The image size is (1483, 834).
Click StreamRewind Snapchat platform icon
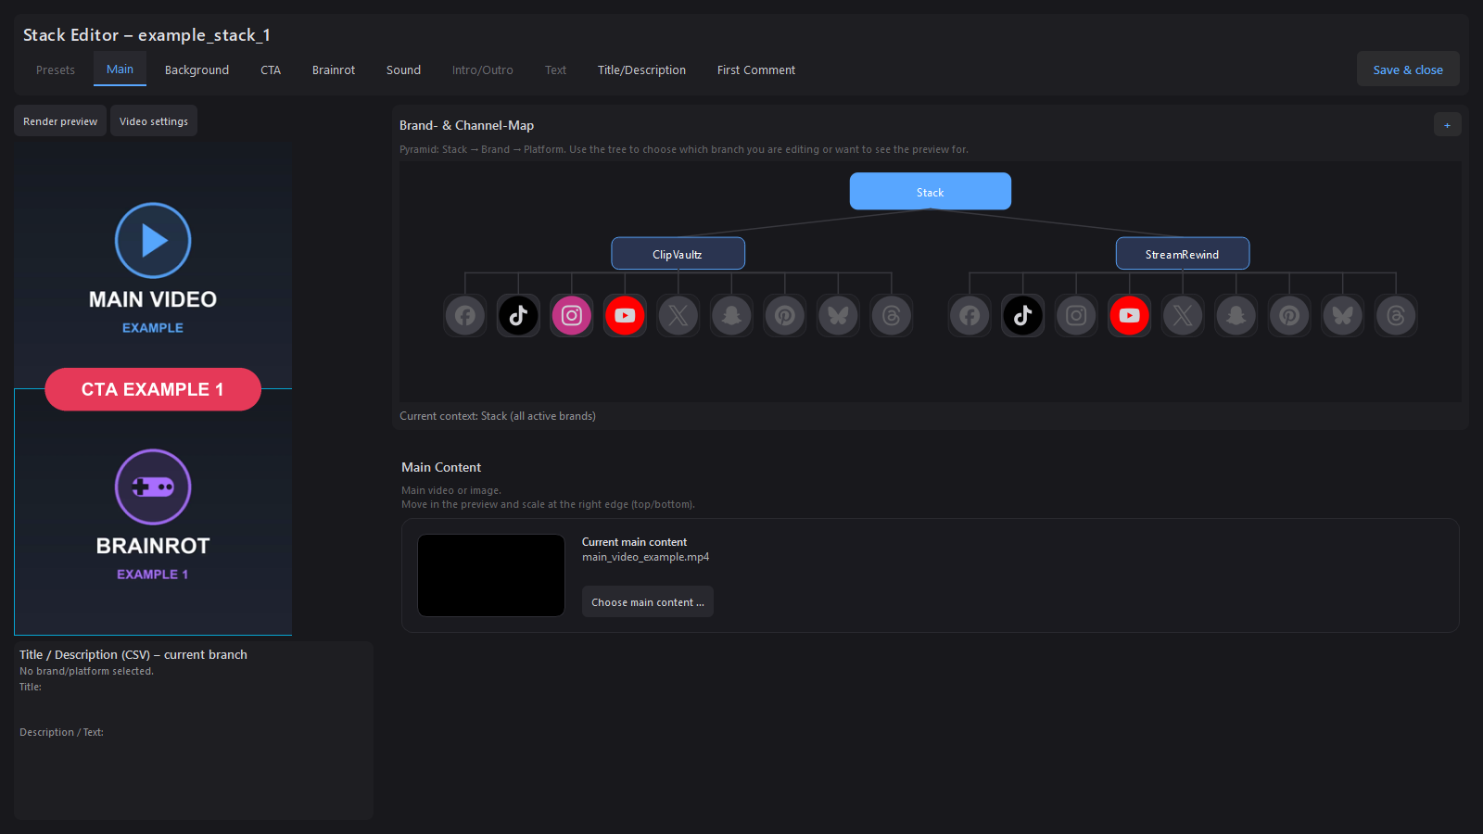(x=1236, y=316)
